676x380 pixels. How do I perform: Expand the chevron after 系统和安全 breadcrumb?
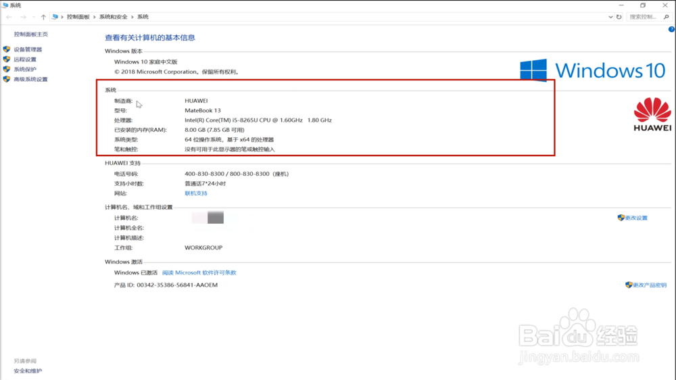pyautogui.click(x=132, y=17)
